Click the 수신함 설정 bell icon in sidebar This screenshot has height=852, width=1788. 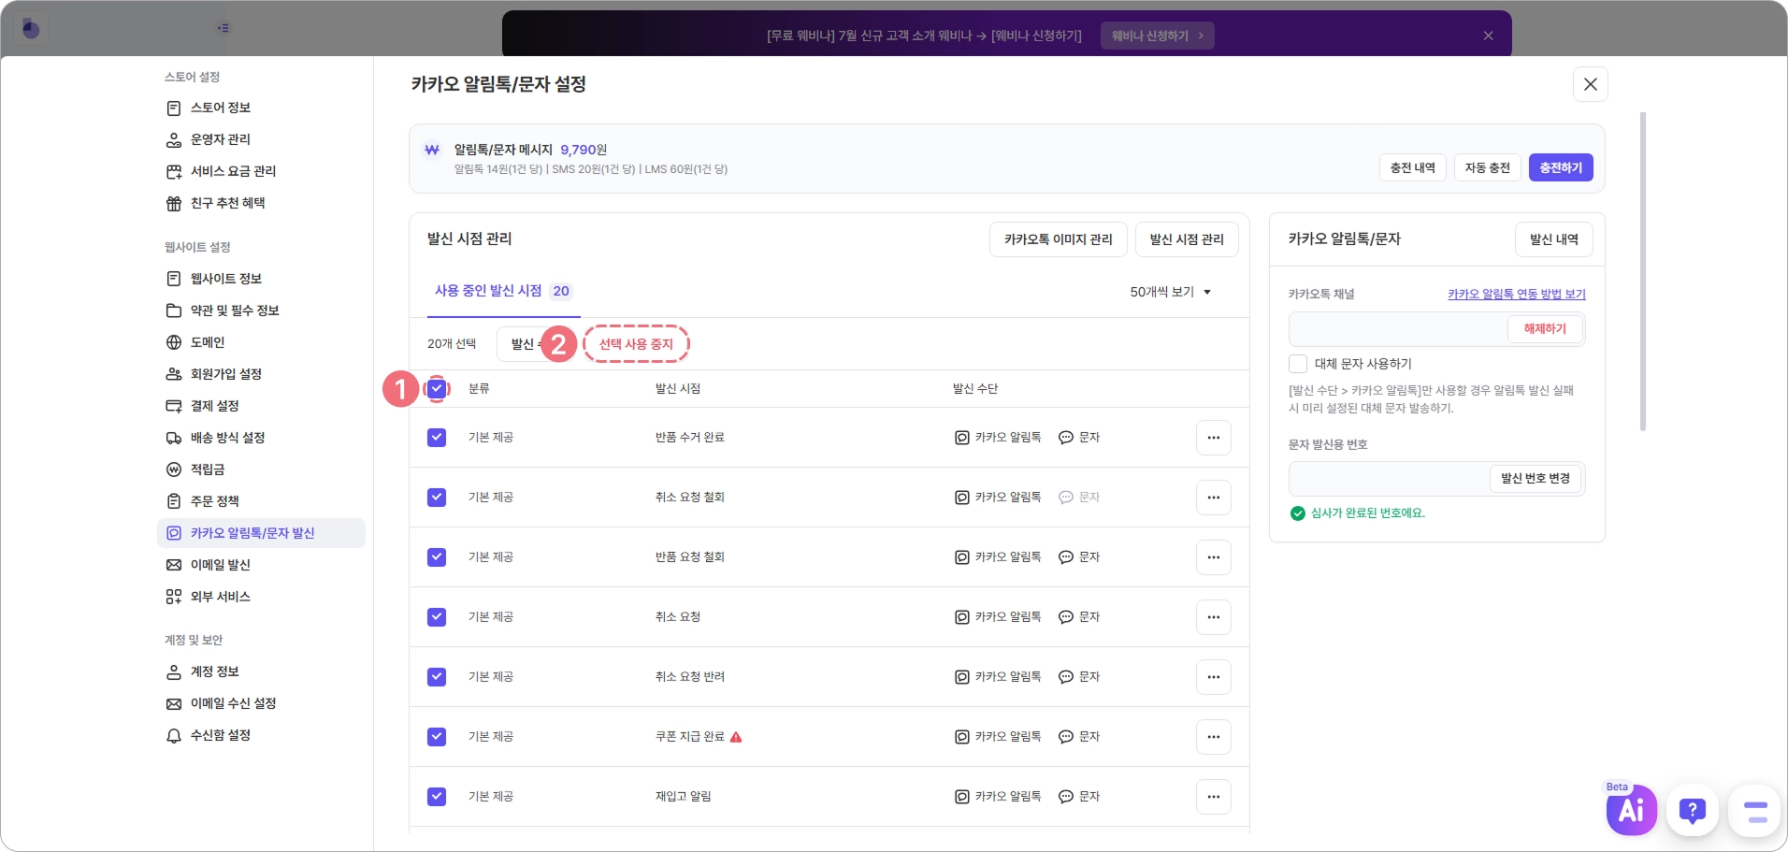[x=174, y=736]
